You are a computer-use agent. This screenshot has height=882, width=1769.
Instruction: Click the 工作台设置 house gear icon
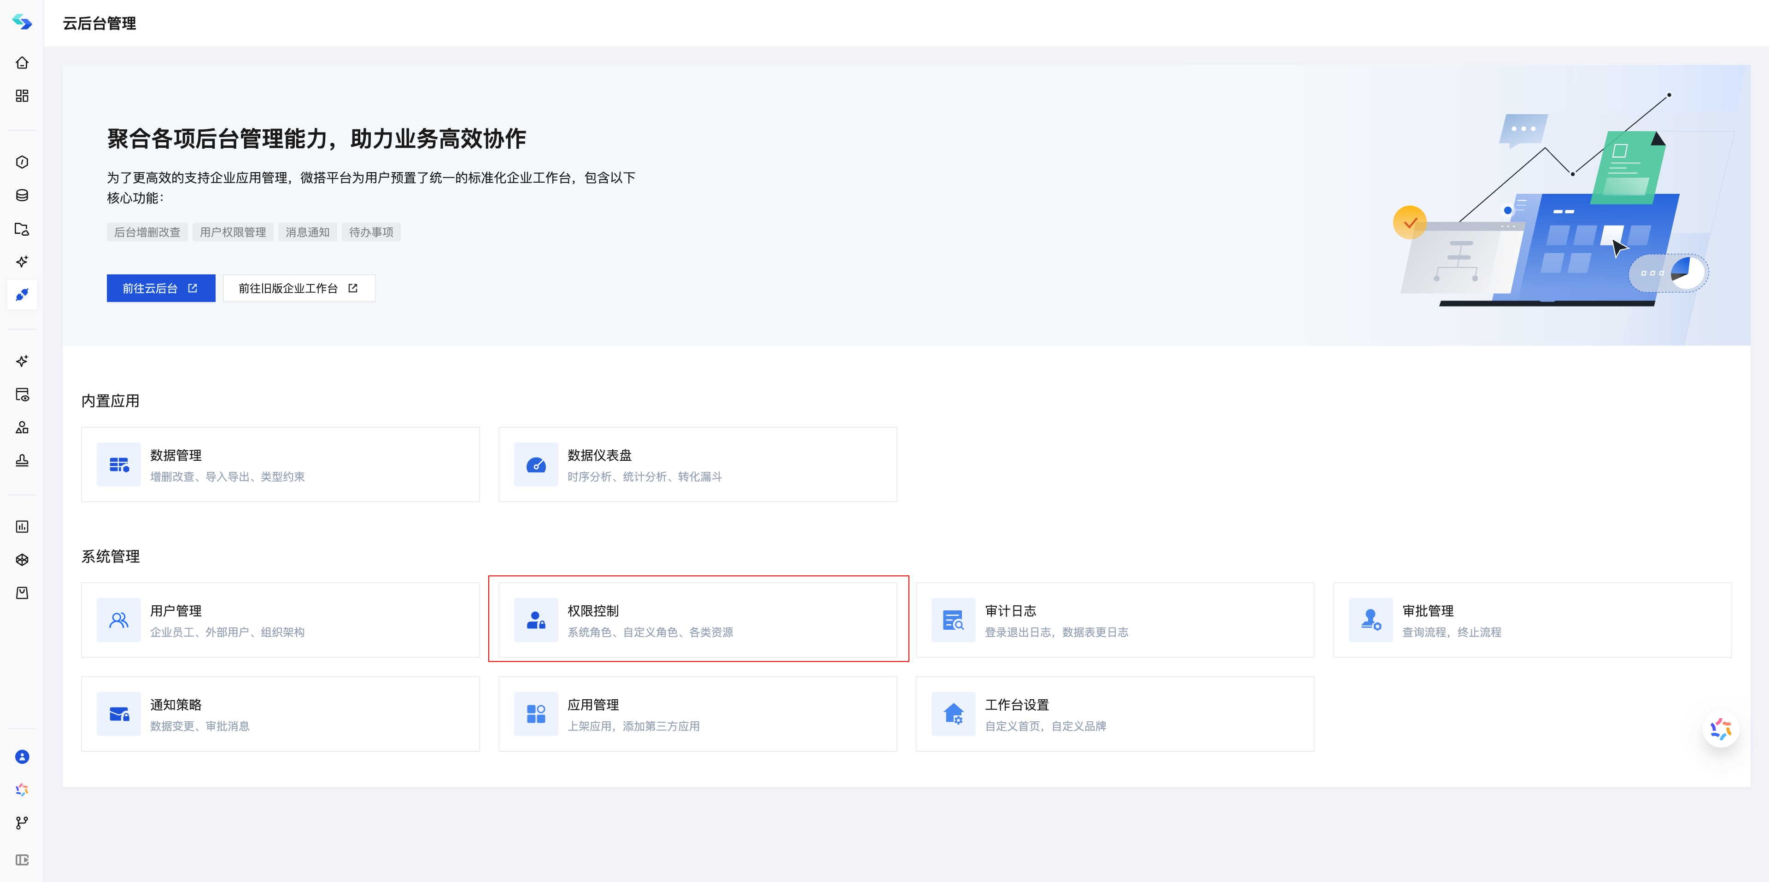[x=953, y=714]
